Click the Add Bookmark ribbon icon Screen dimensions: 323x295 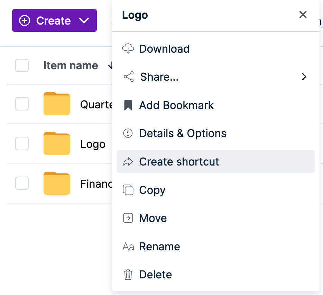coord(128,105)
